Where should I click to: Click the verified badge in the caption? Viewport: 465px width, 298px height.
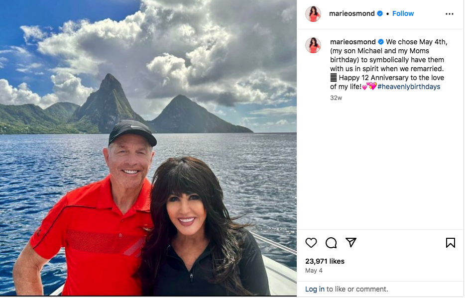click(x=381, y=42)
